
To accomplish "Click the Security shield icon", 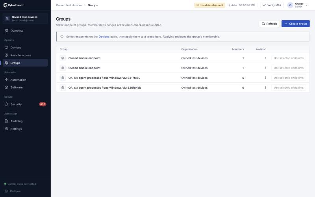I will (x=6, y=104).
